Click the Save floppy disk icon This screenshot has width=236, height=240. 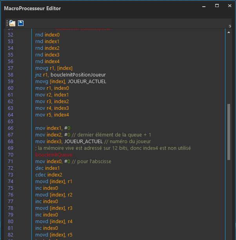21,23
